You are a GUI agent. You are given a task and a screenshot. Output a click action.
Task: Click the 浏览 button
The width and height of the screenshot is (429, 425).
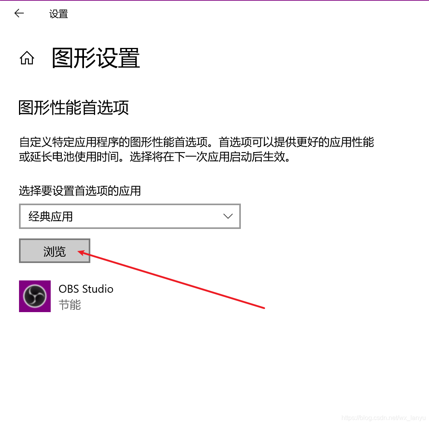click(54, 251)
